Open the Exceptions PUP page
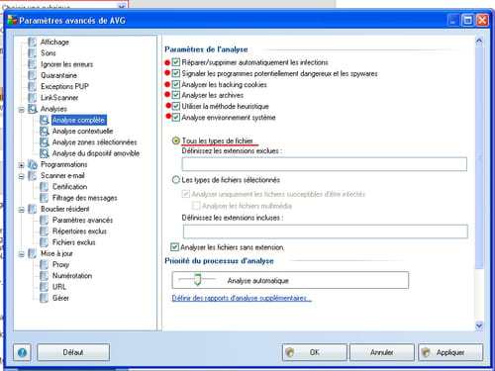 tap(64, 86)
